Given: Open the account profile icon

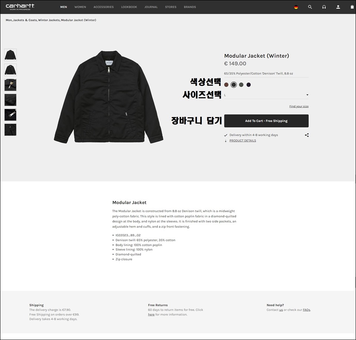Looking at the screenshot, I should (x=338, y=7).
